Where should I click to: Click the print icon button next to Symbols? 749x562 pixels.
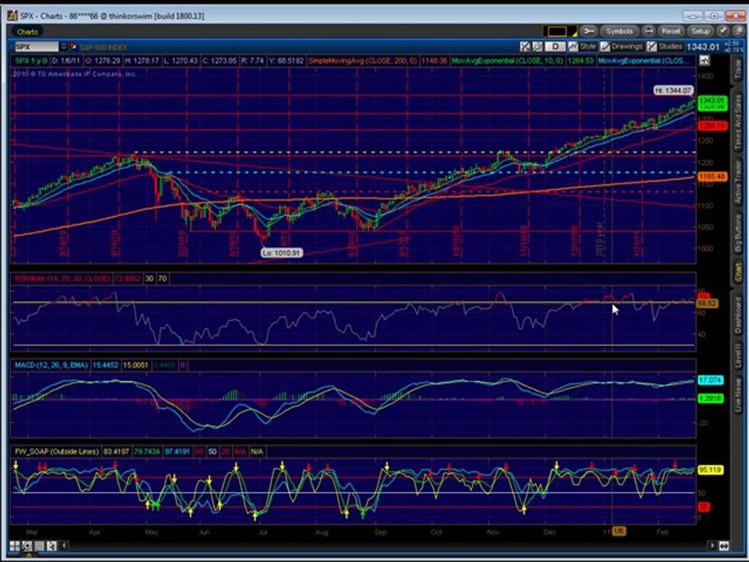click(x=648, y=31)
